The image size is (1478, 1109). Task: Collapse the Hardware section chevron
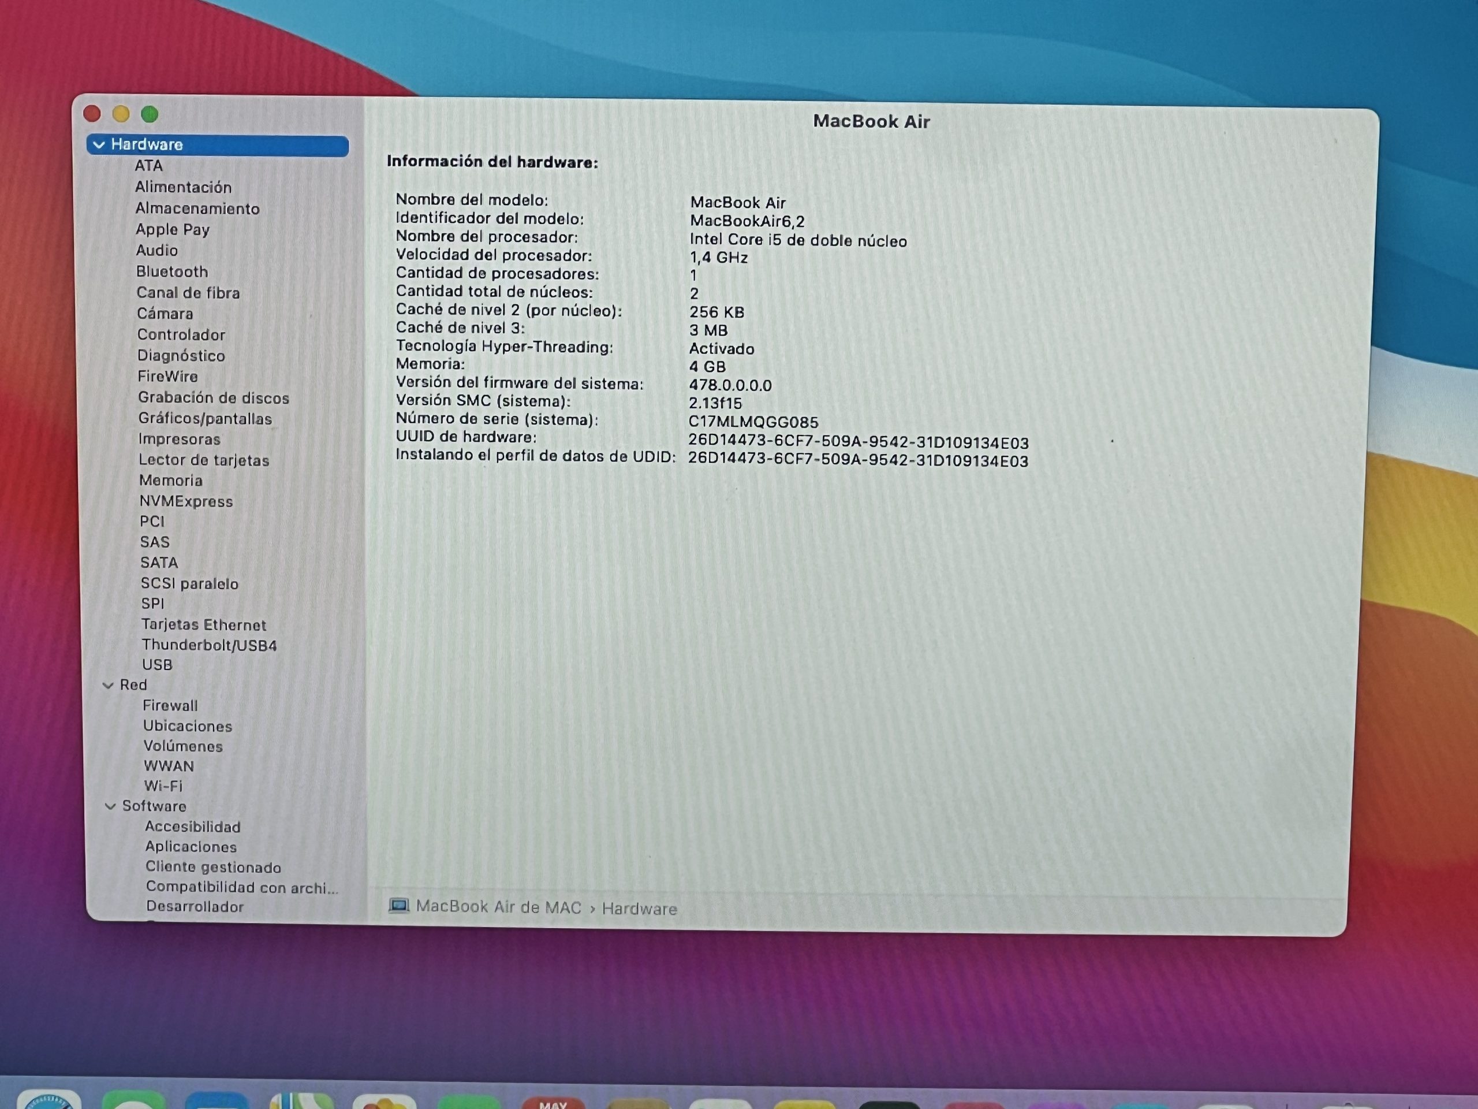[99, 144]
